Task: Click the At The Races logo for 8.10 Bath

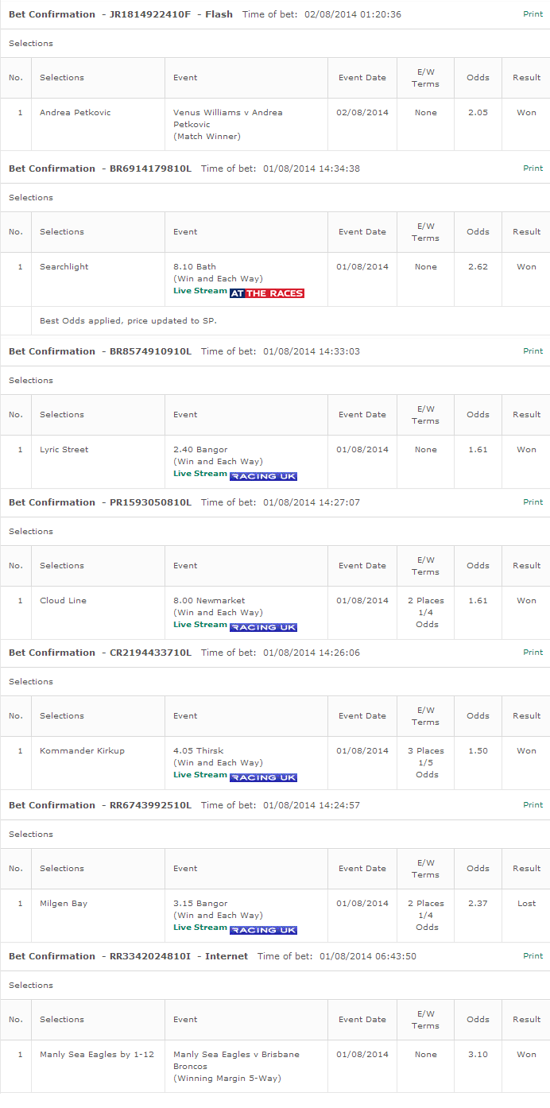Action: 267,293
